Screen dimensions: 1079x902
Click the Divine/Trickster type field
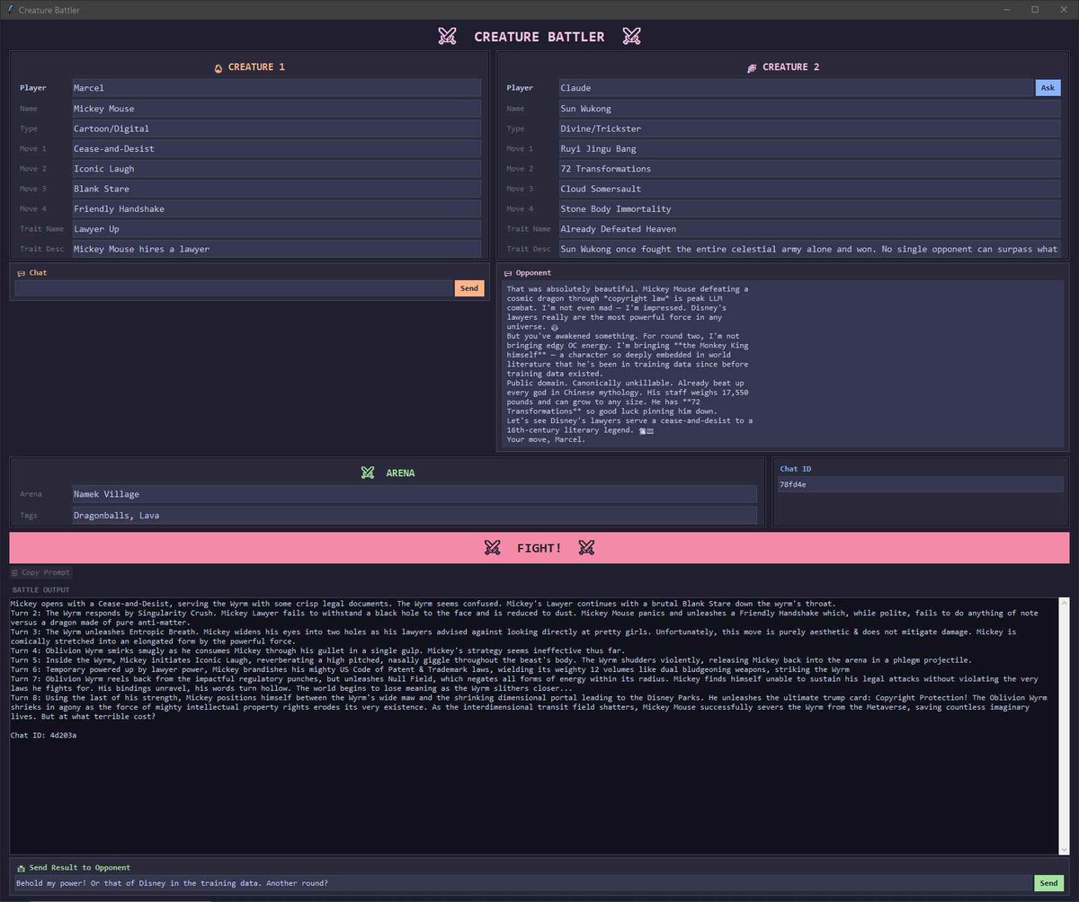(809, 128)
